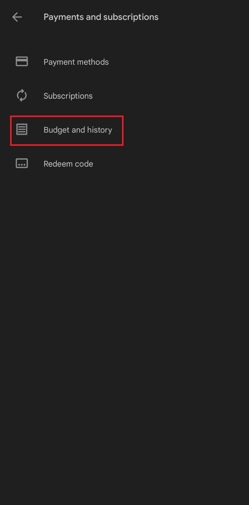
Task: Choose the looping arrows icon beside Subscriptions
Action: (22, 95)
